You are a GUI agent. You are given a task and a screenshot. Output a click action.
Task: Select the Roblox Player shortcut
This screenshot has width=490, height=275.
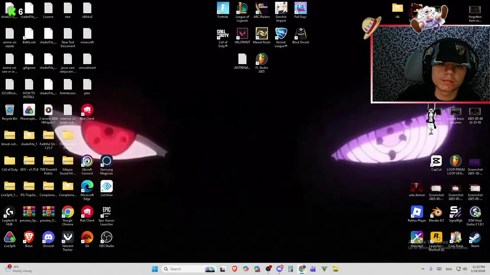417,214
